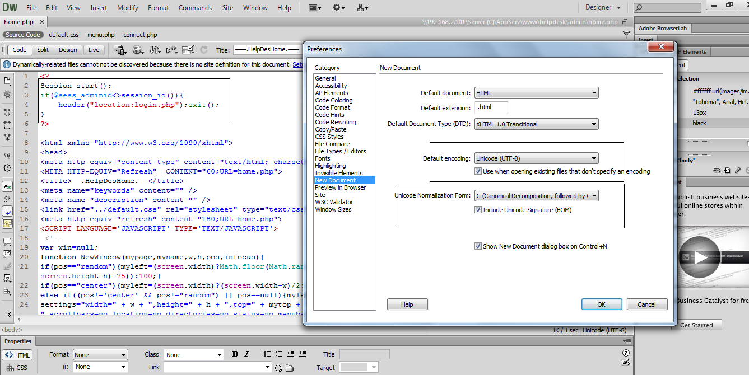
Task: Open the Format dropdown in Properties
Action: coord(100,355)
